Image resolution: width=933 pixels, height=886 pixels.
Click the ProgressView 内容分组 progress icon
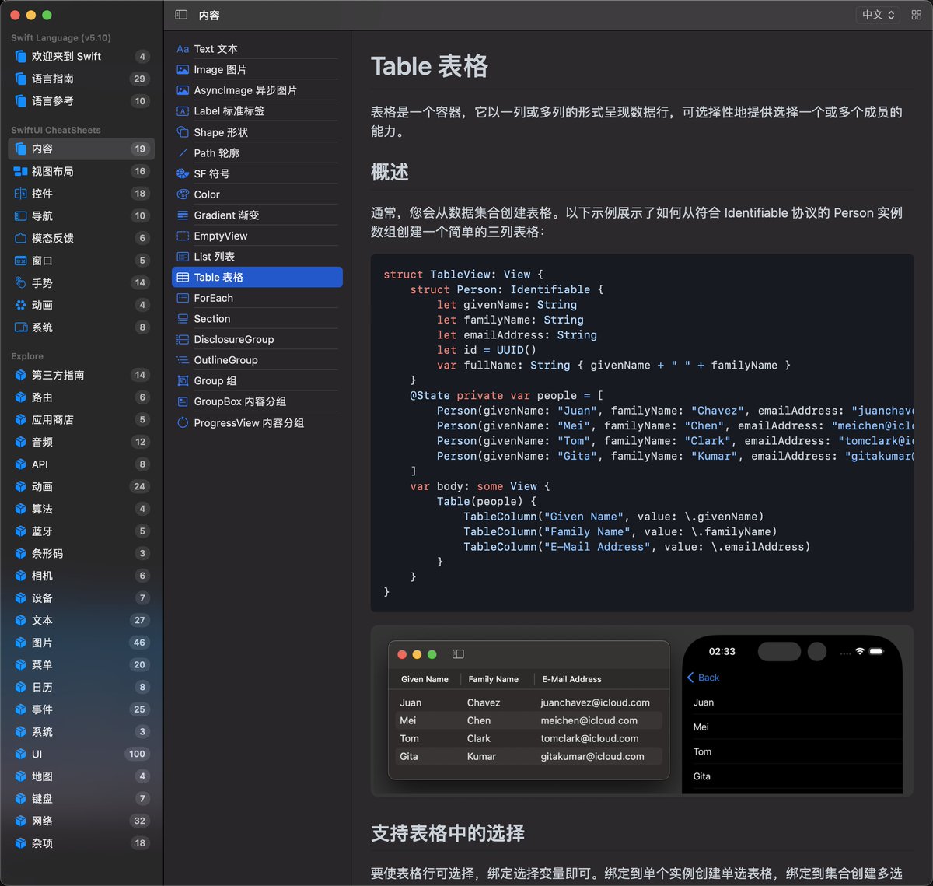pos(183,422)
